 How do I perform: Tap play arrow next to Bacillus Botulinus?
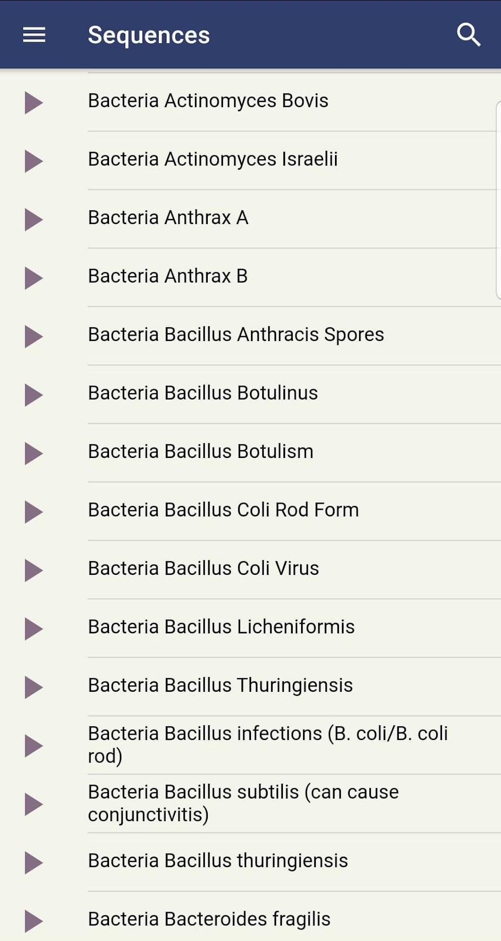33,395
